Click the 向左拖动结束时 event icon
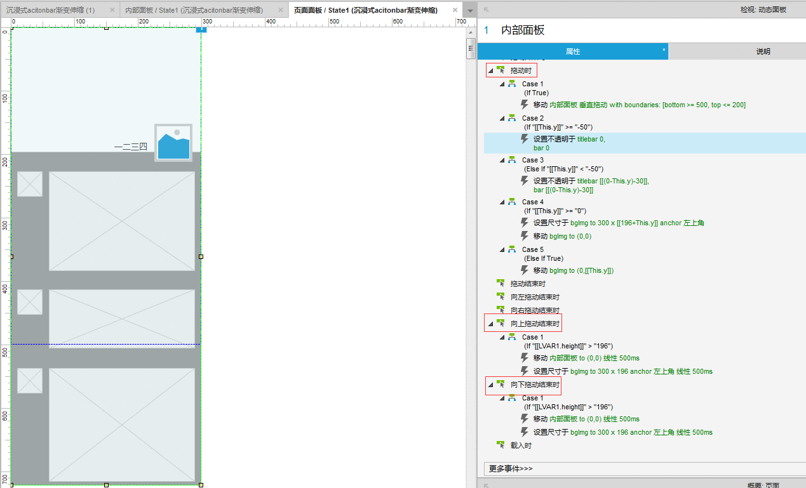The width and height of the screenshot is (806, 488). point(501,297)
